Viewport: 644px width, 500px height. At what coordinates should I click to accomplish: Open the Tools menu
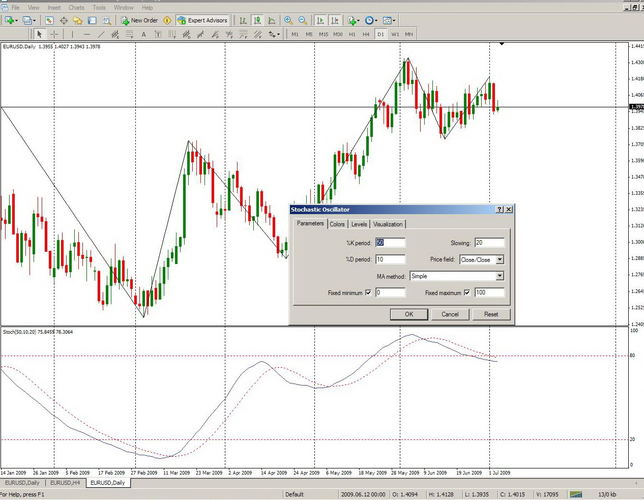pyautogui.click(x=99, y=8)
